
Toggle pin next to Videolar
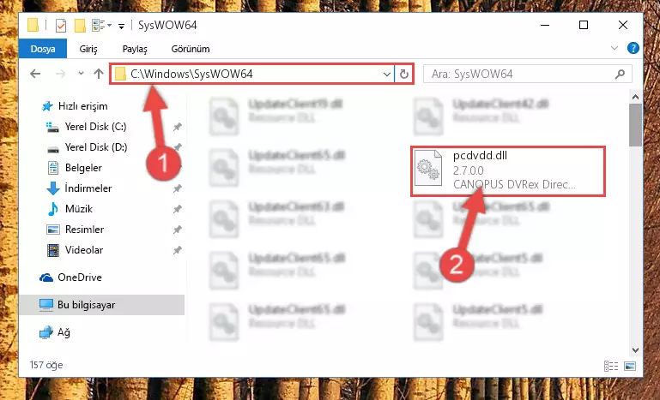coord(177,250)
